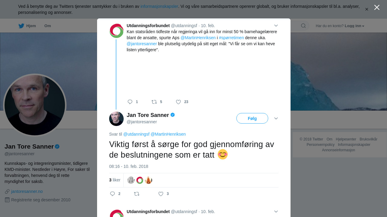Expand options chevron on first Utdanningsforbundet tweet
387x217 pixels.
click(x=276, y=26)
